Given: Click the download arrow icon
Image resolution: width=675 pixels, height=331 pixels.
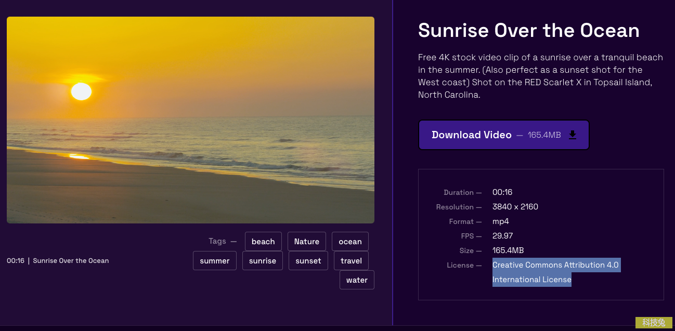Looking at the screenshot, I should point(572,135).
